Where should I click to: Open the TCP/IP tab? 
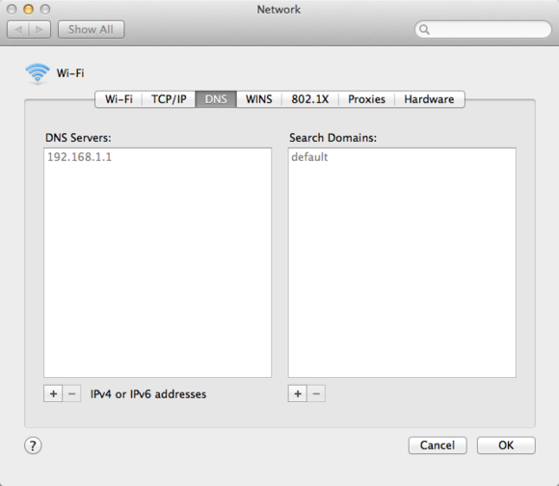click(x=169, y=99)
